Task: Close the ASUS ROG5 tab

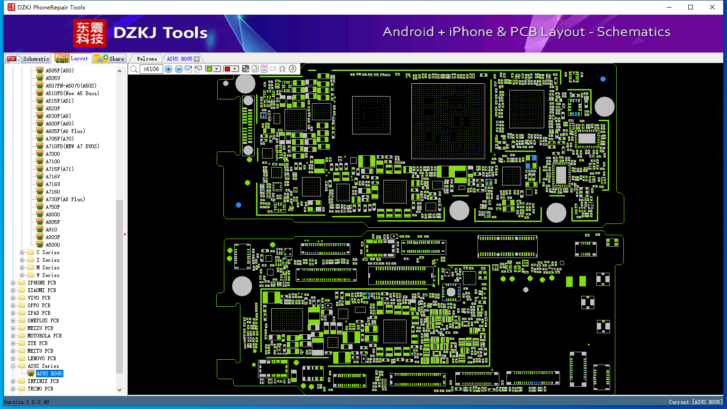Action: tap(197, 59)
